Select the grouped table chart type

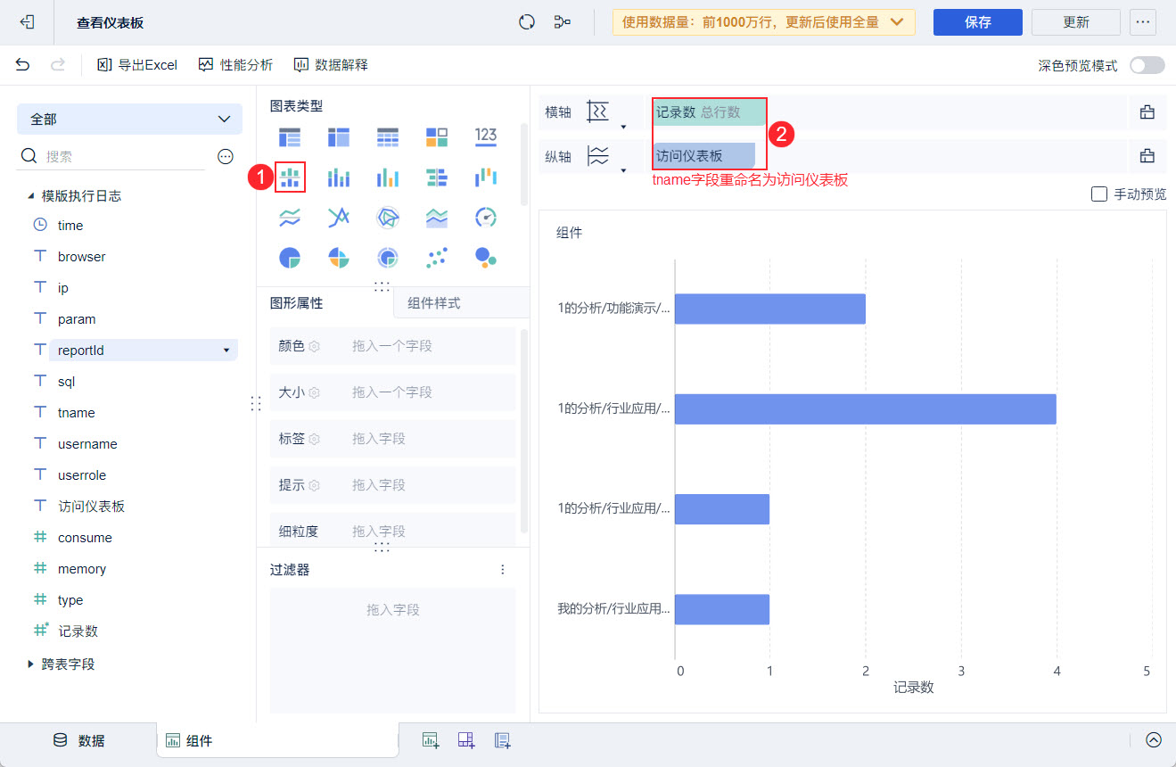pyautogui.click(x=290, y=136)
